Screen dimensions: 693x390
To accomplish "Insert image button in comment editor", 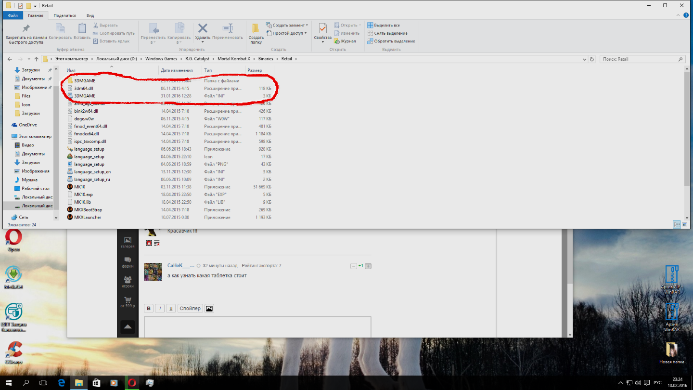I will click(209, 309).
